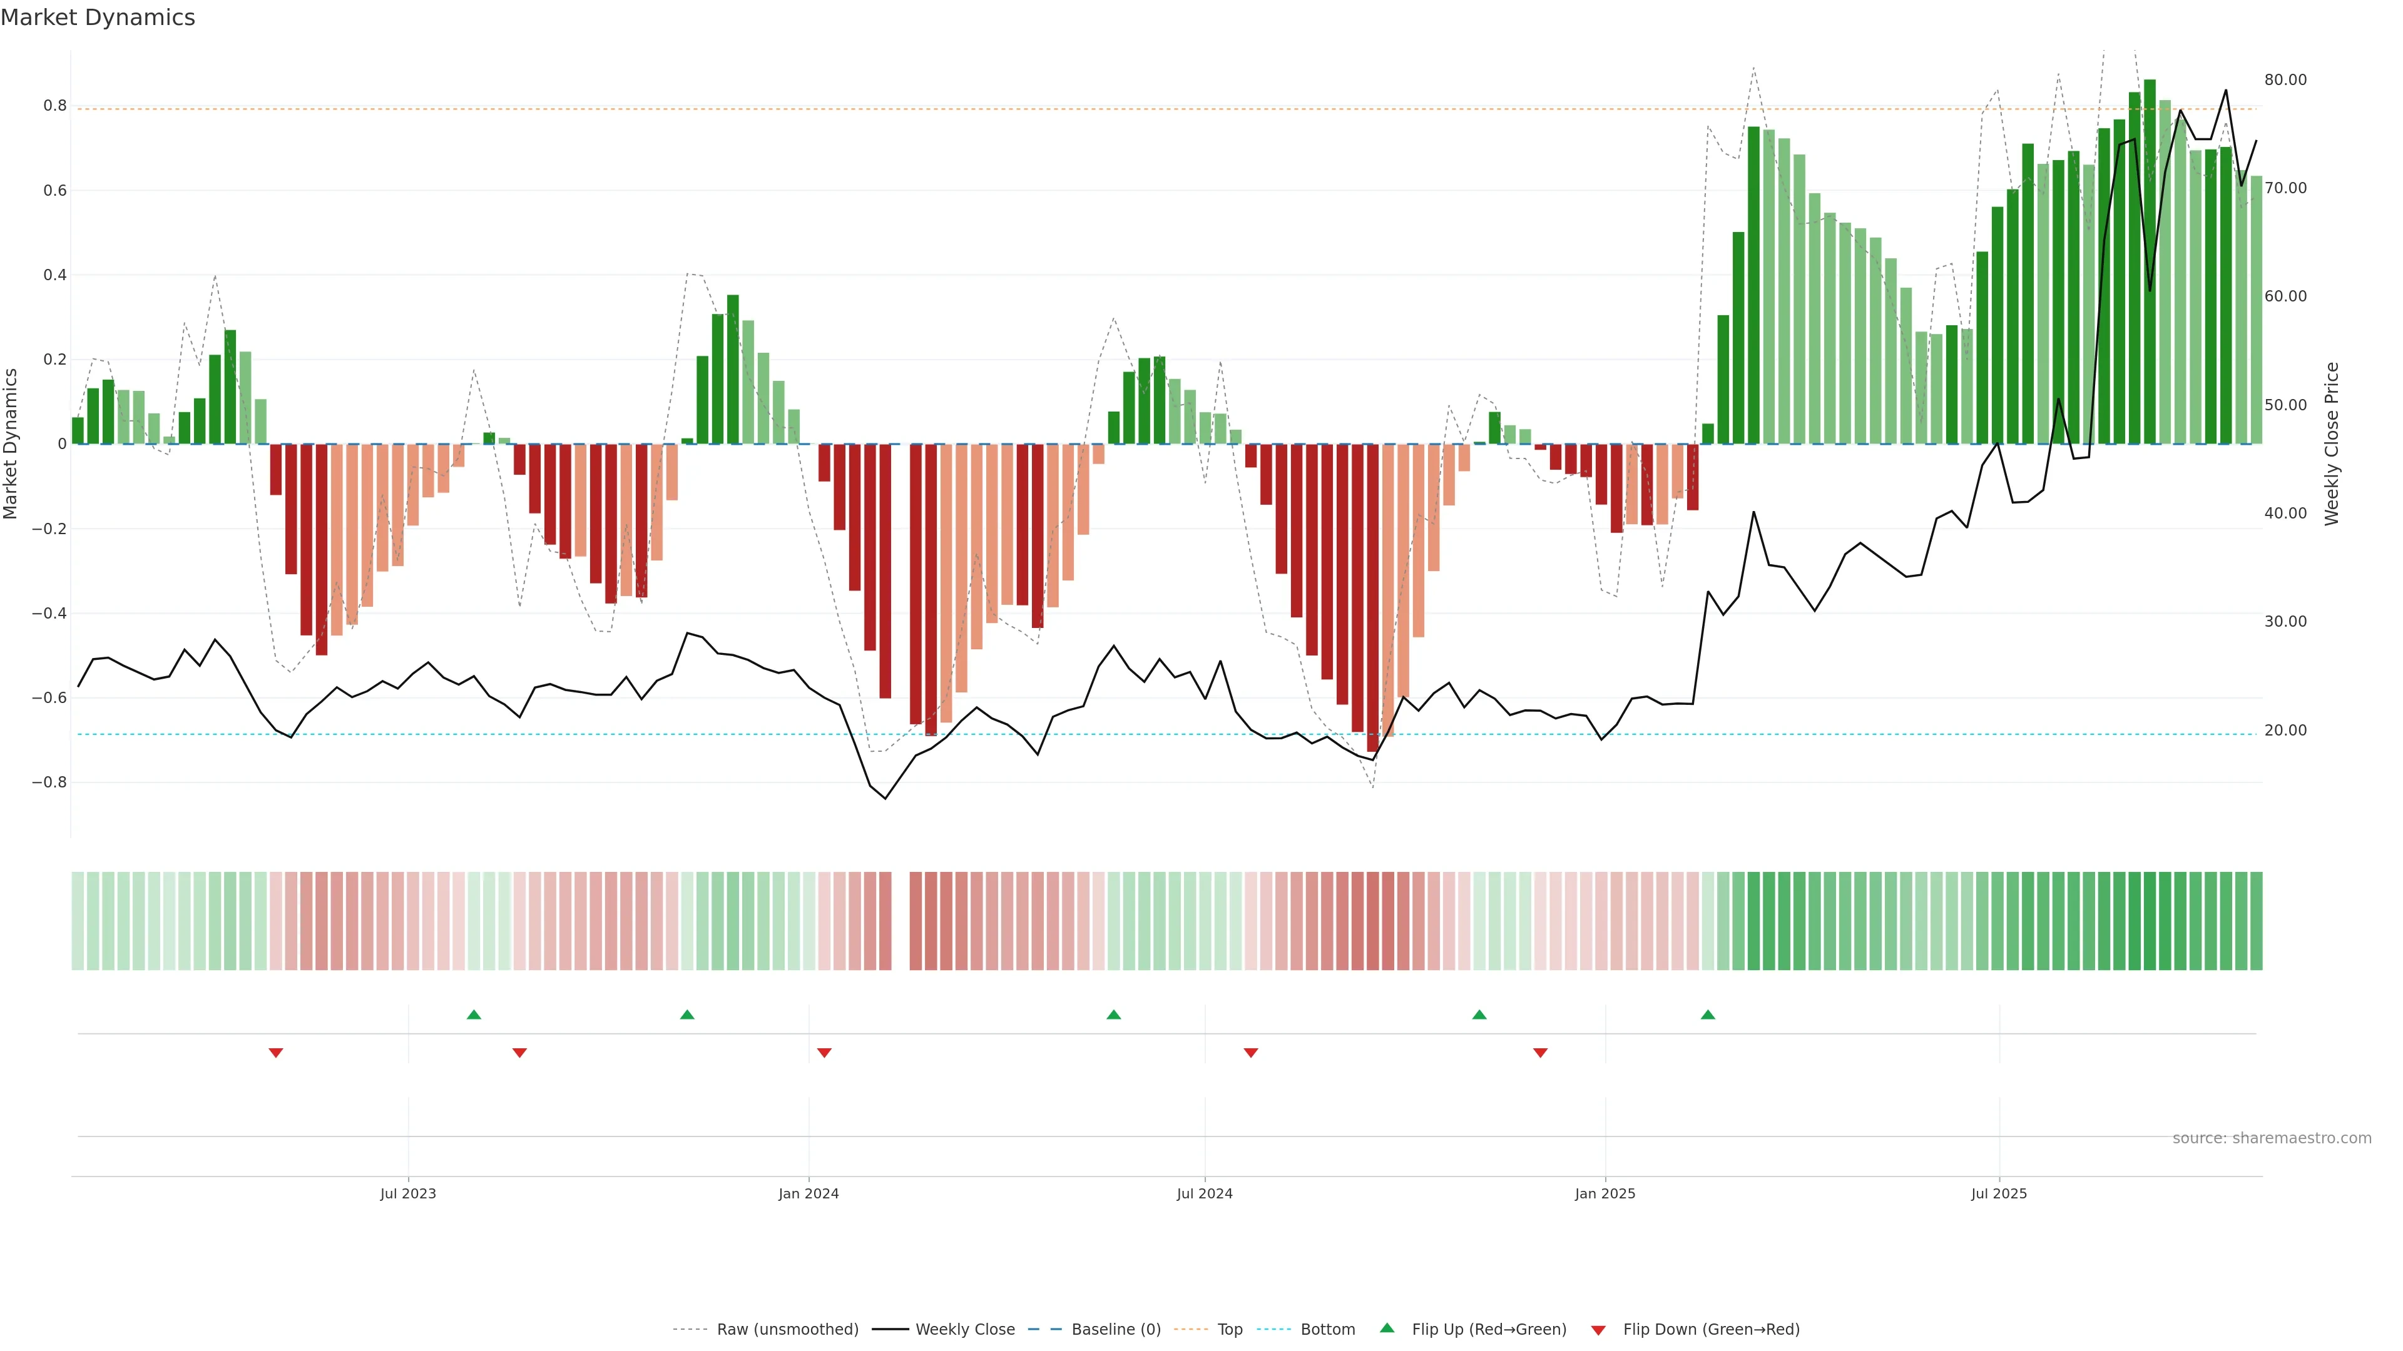Click the Flip Down legend triangle icon
Image resolution: width=2403 pixels, height=1351 pixels.
(x=1598, y=1330)
